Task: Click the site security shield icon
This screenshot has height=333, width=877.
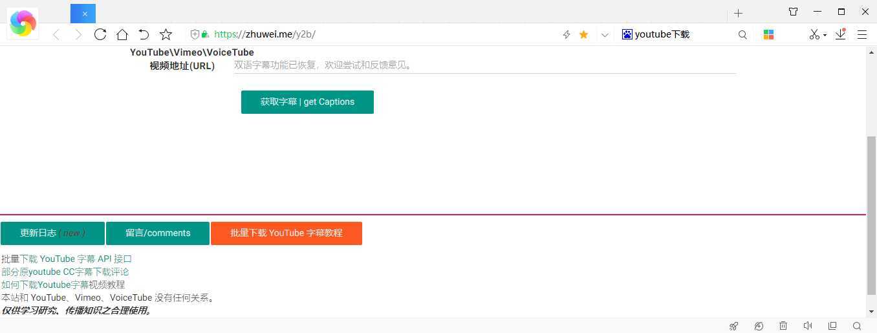Action: coord(195,34)
